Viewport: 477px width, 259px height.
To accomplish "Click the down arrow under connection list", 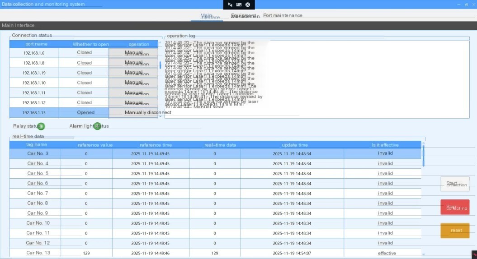I will [161, 116].
